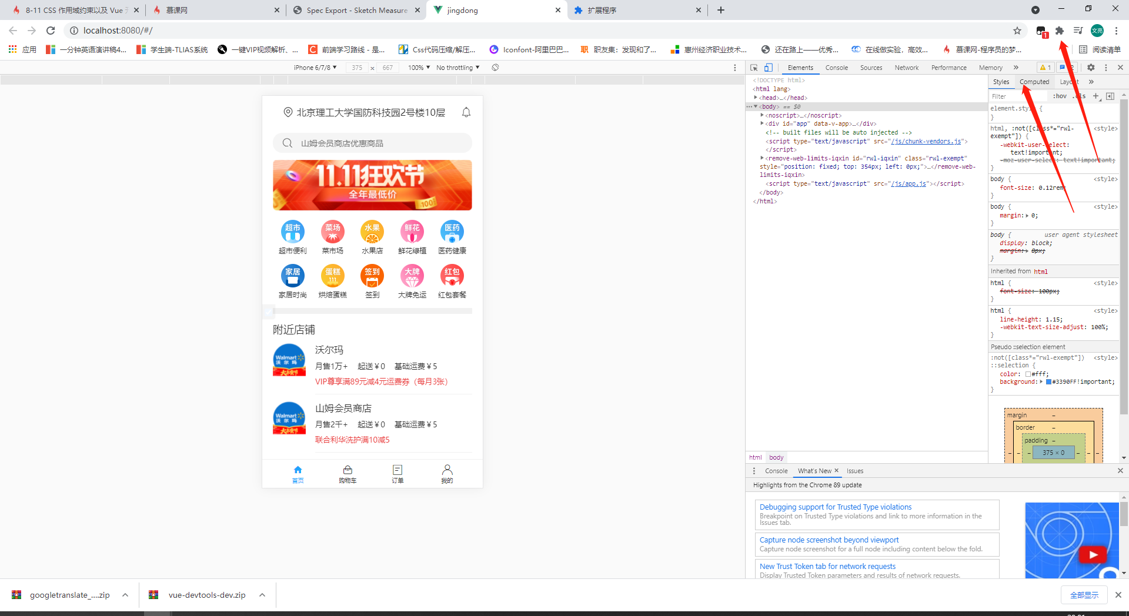This screenshot has height=616, width=1129.
Task: Click the 全部显示 show all downloads button
Action: coord(1084,595)
